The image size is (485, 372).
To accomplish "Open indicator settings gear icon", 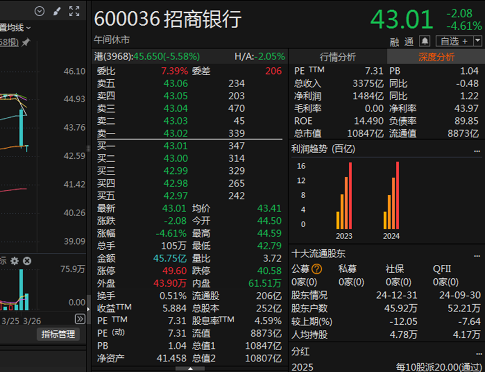I will (x=15, y=261).
